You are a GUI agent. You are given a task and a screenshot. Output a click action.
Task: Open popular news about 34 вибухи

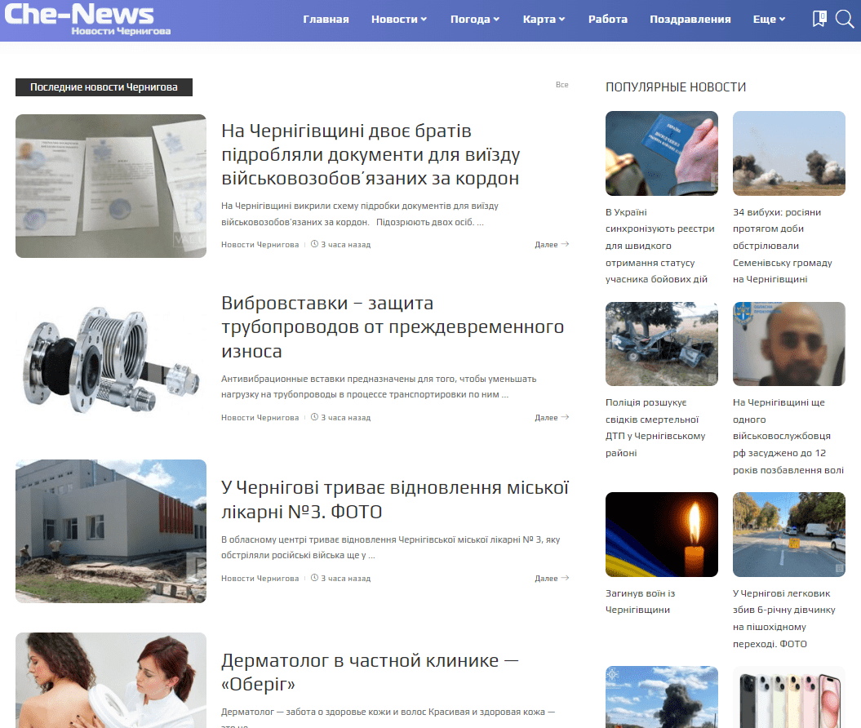click(x=783, y=246)
